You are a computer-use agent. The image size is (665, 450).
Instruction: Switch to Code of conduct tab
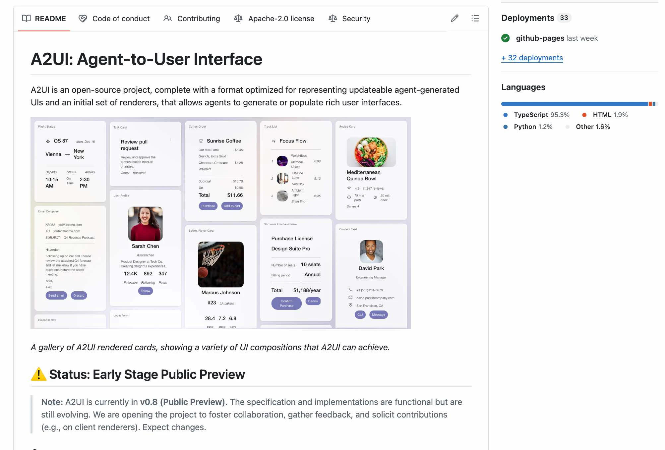coord(114,19)
